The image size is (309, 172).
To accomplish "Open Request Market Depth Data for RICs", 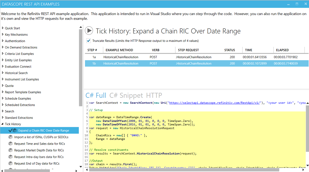I will [39, 150].
